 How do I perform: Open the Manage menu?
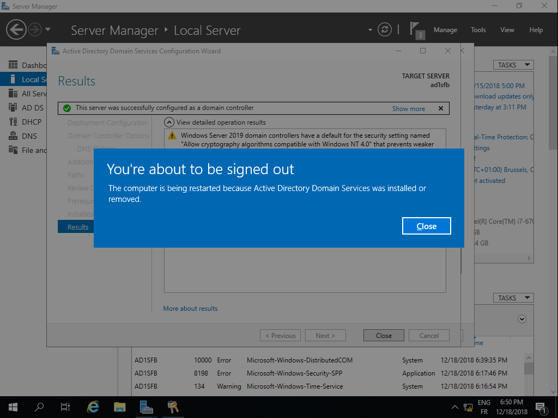pyautogui.click(x=445, y=30)
